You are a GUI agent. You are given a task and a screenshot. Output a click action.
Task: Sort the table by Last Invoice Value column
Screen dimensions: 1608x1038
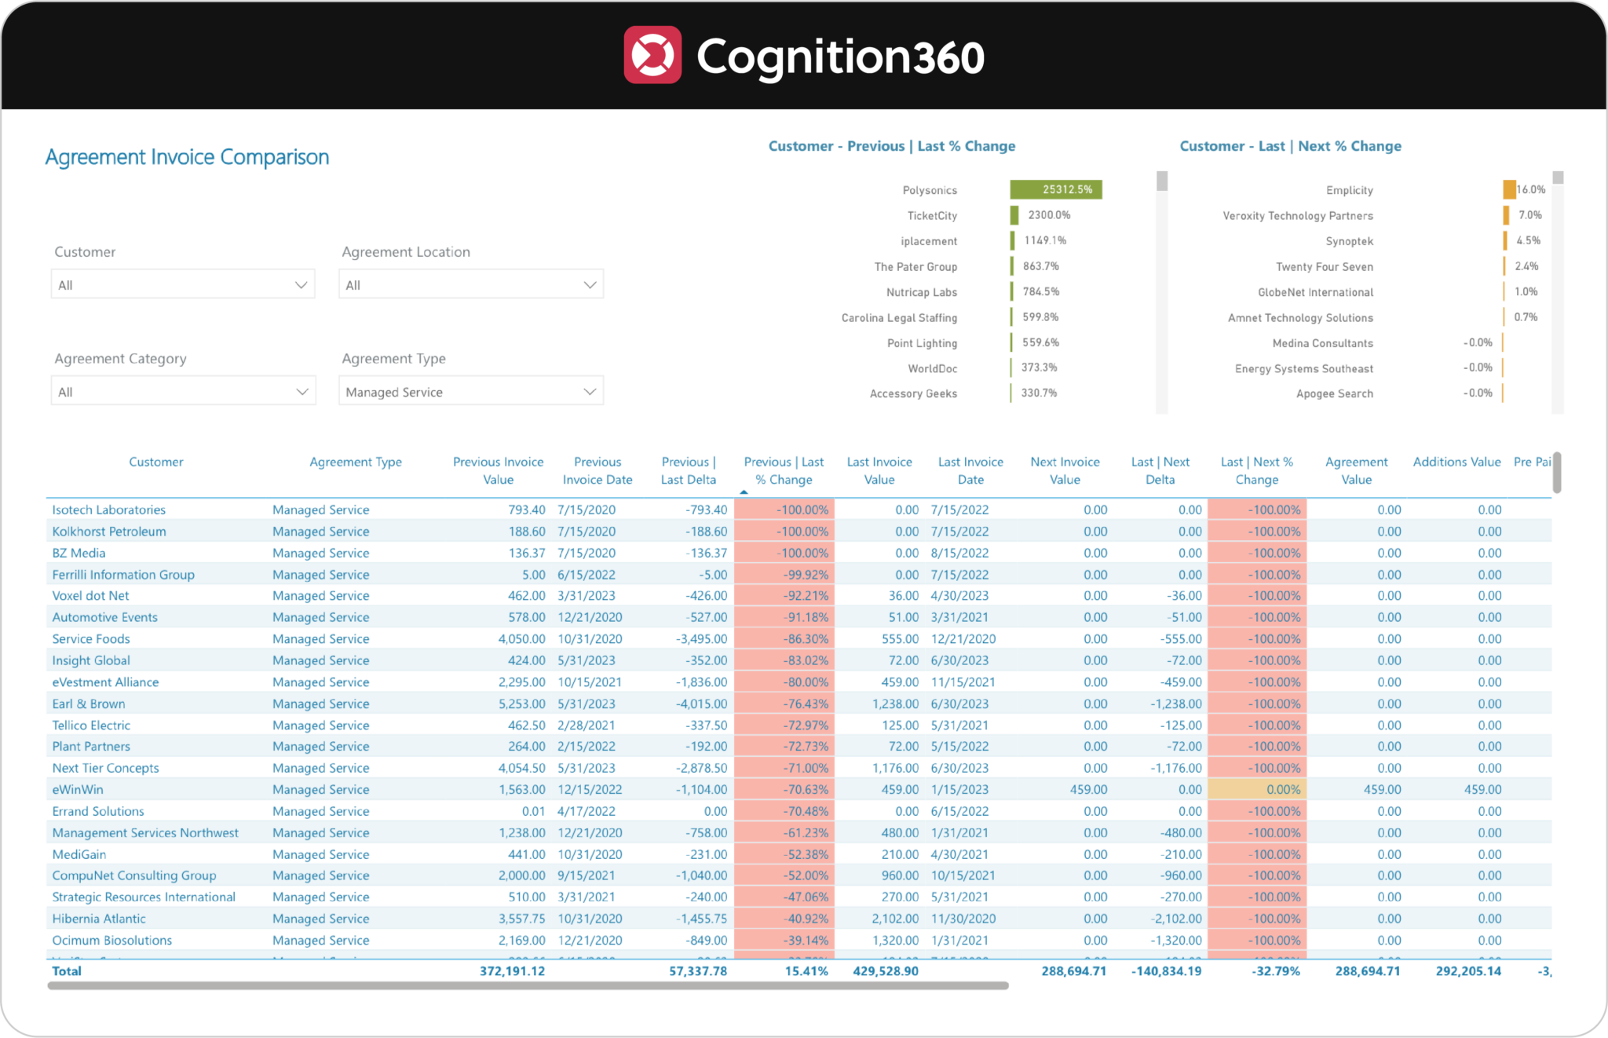[x=879, y=470]
